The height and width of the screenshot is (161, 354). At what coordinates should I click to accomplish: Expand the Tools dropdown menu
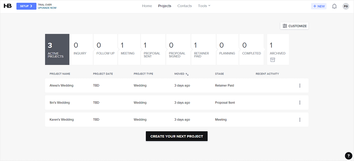[x=204, y=6]
